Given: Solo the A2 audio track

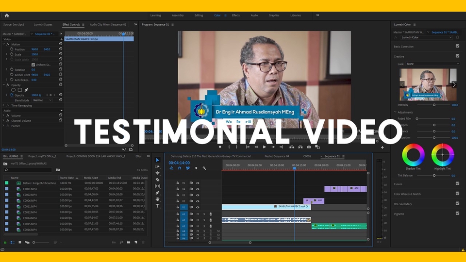Looking at the screenshot, I should coord(204,220).
